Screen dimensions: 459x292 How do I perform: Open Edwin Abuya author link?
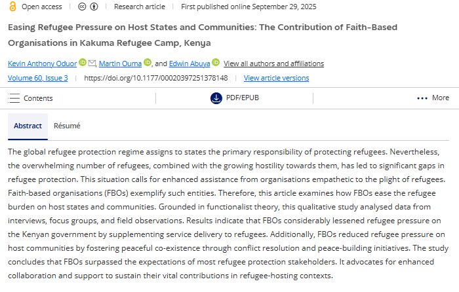190,64
